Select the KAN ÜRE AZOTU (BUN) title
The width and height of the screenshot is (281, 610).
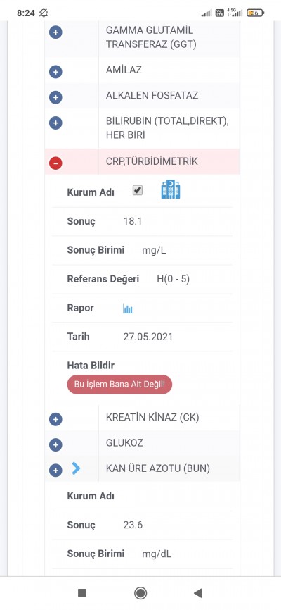tap(158, 468)
